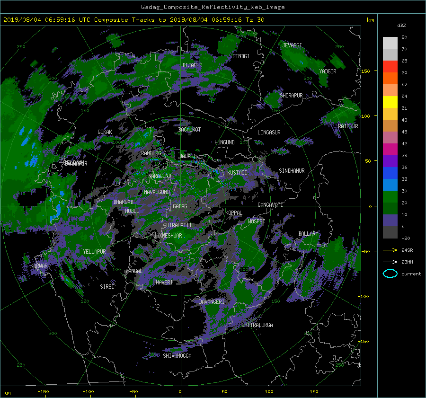Click the -100 tick on right axis
The width and height of the screenshot is (426, 398).
364,296
